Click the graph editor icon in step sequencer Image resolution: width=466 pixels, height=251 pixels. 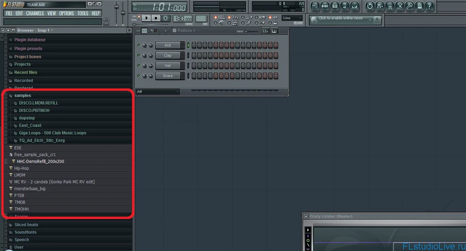point(265,31)
